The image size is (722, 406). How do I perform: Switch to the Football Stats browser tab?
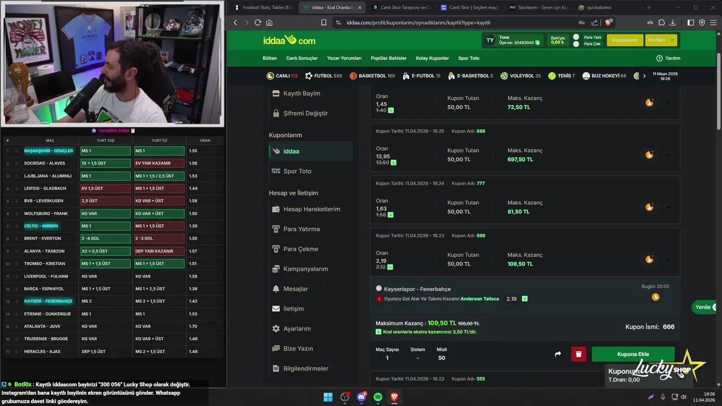(264, 7)
